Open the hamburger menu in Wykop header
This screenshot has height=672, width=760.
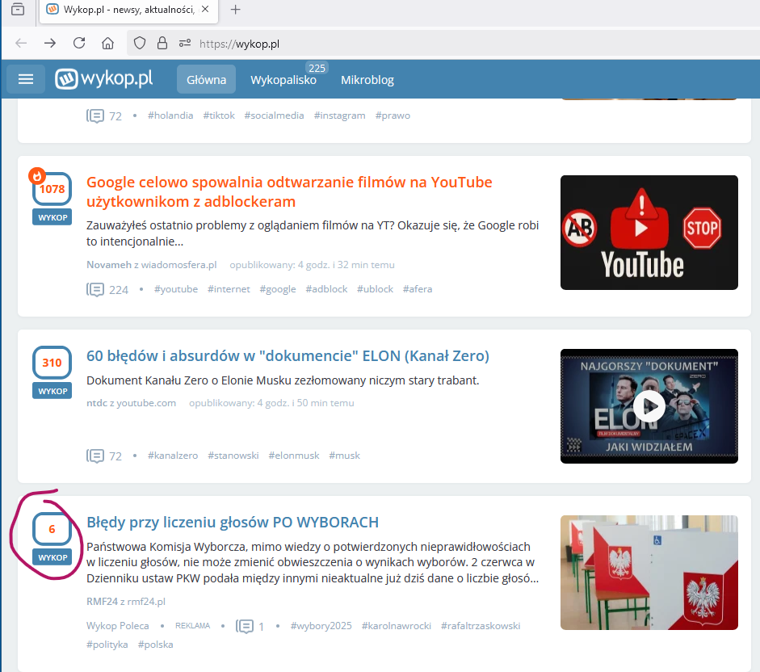click(x=26, y=79)
